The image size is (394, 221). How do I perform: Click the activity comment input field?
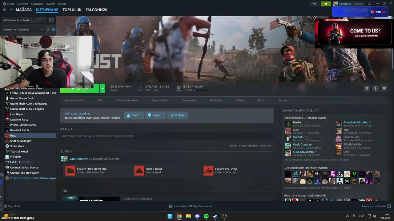[167, 136]
